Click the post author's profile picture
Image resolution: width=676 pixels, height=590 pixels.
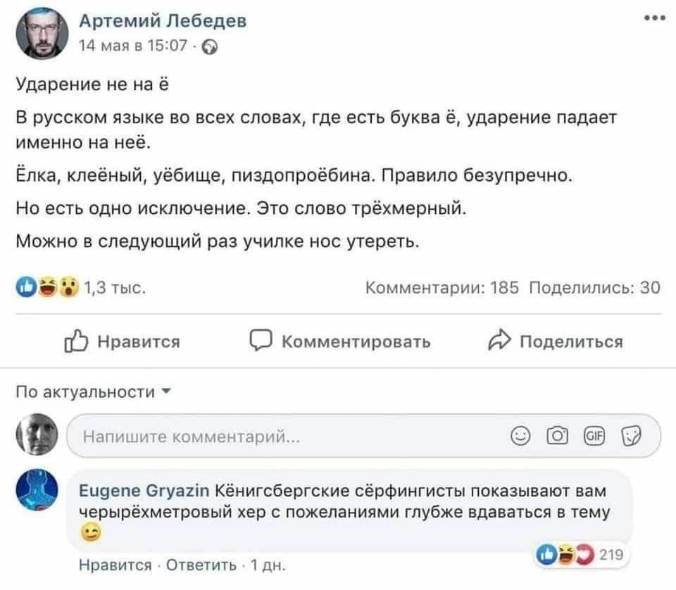(41, 35)
